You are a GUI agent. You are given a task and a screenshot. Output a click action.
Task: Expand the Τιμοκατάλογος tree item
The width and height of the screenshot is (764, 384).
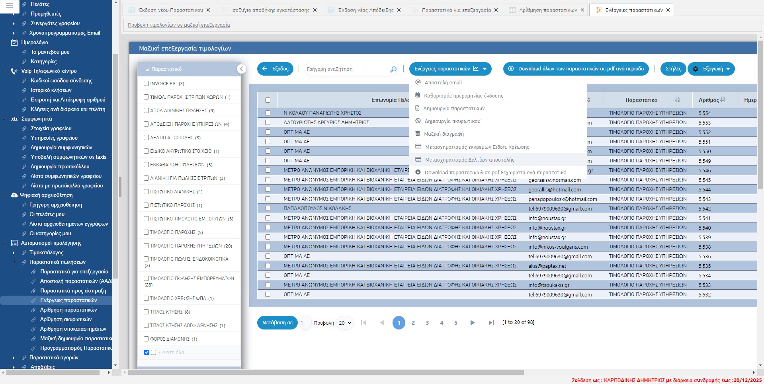click(14, 253)
